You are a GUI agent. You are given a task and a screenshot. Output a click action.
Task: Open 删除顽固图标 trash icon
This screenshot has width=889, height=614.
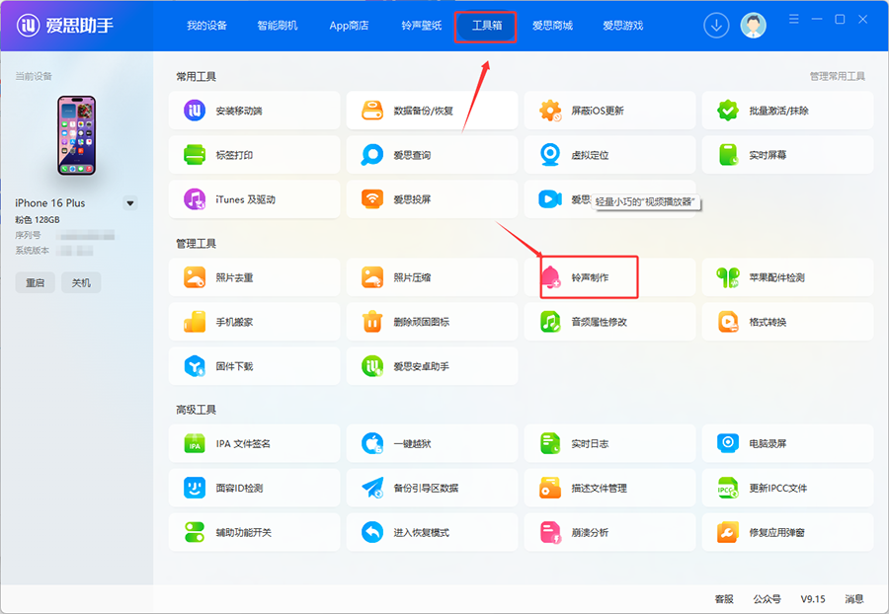372,322
